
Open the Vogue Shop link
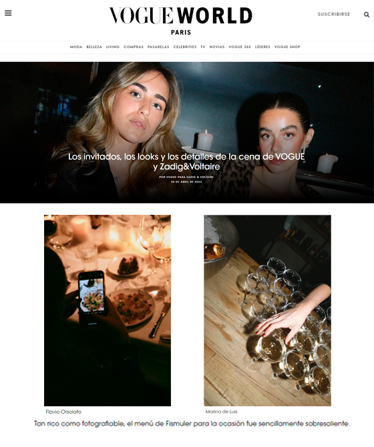click(287, 47)
